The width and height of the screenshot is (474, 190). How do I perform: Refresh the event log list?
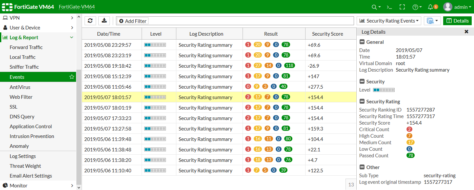point(90,21)
